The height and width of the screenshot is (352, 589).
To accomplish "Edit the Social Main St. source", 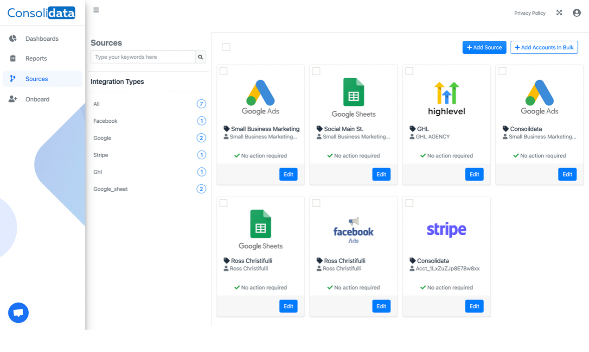I will (x=381, y=174).
